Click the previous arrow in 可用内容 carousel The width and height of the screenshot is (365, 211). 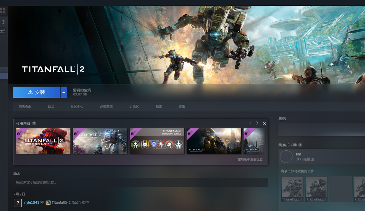(x=250, y=123)
